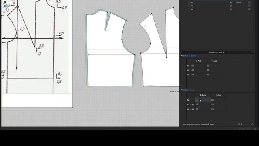Toggle the size 44 right-side checkbox
This screenshot has height=146, width=259.
click(249, 2)
